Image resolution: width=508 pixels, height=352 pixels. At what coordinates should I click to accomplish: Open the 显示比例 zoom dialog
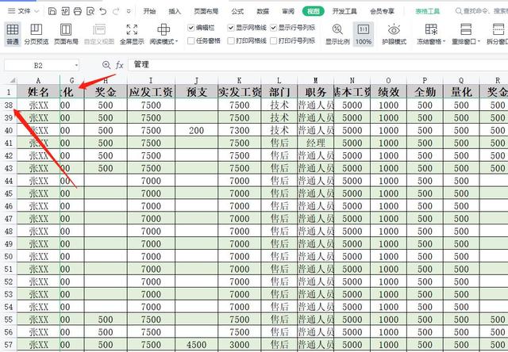(337, 34)
